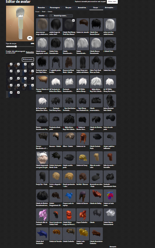Select the short brown hair in the first row
The image size is (155, 248).
coord(83,25)
